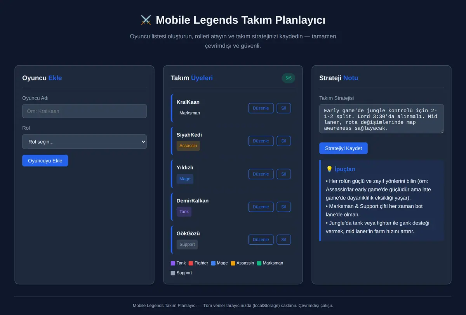Click the tip about Jungle'da tank veya fighter
Image resolution: width=466 pixels, height=315 pixels.
coord(377,227)
